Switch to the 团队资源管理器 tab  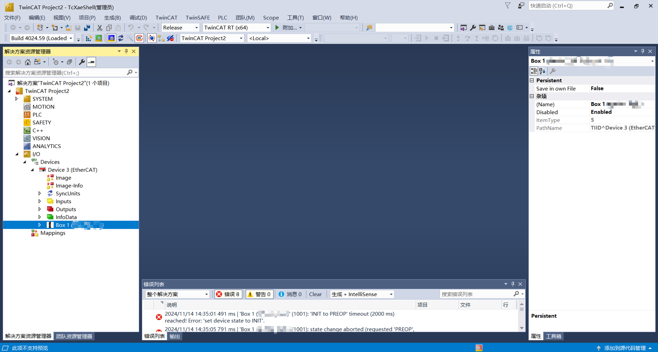[74, 336]
